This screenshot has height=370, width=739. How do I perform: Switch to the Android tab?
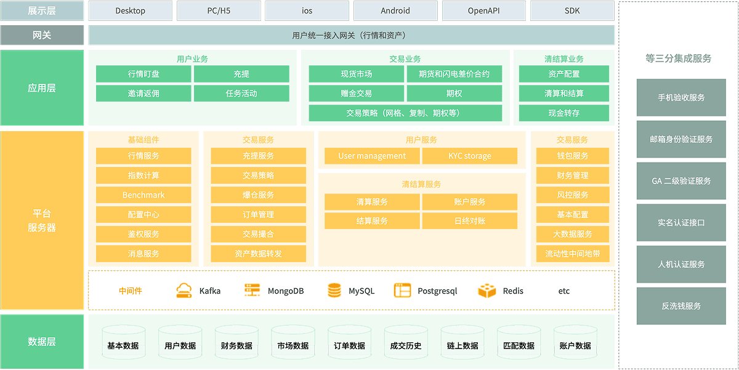pos(395,10)
